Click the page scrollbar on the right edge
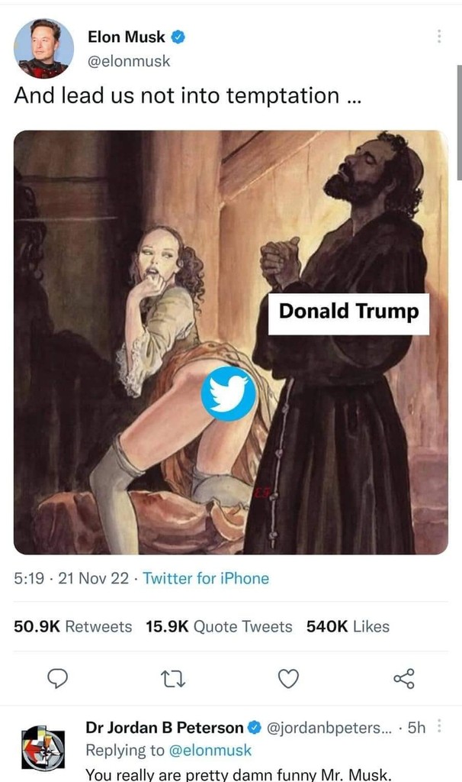The width and height of the screenshot is (462, 782). (458, 122)
